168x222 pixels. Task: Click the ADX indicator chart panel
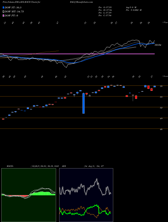coord(86,195)
